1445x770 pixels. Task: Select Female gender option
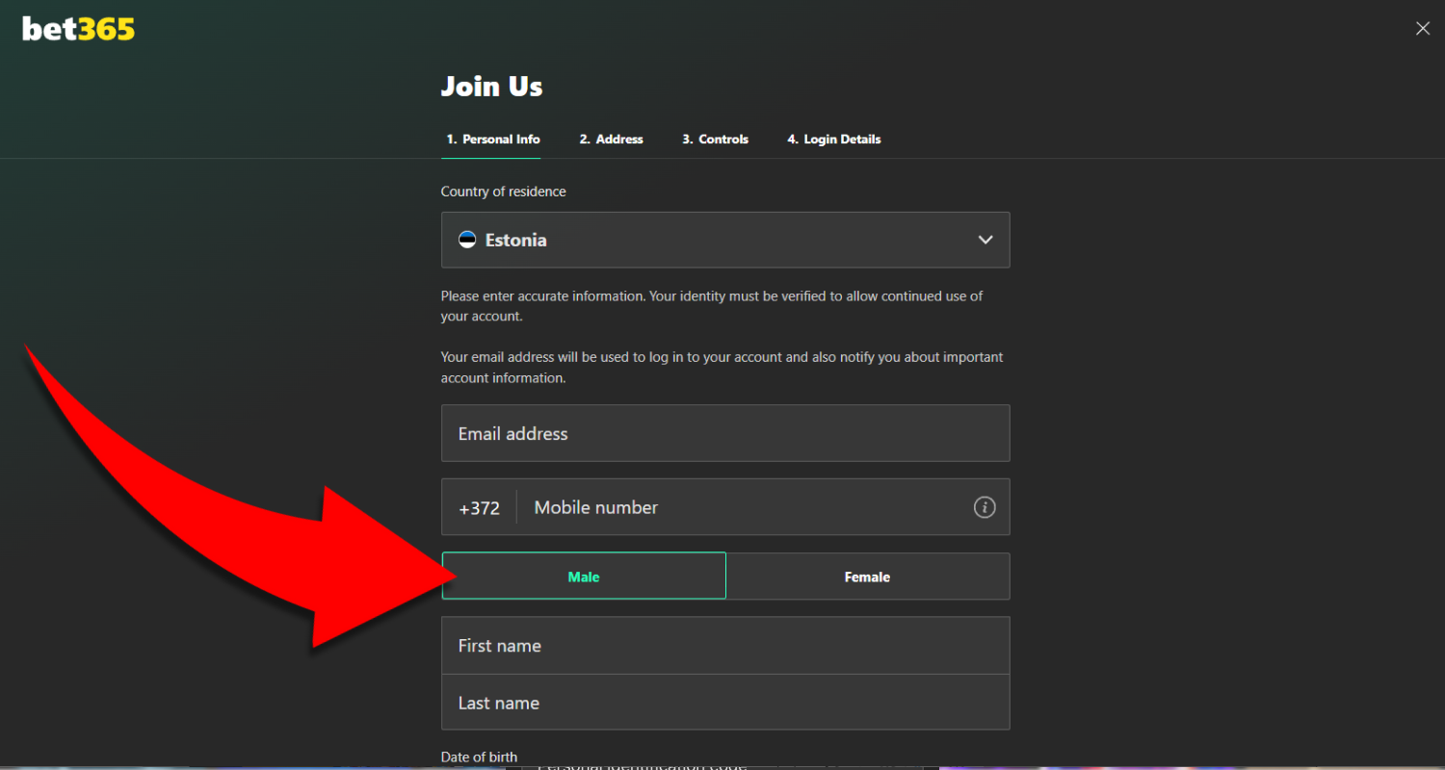click(x=867, y=577)
